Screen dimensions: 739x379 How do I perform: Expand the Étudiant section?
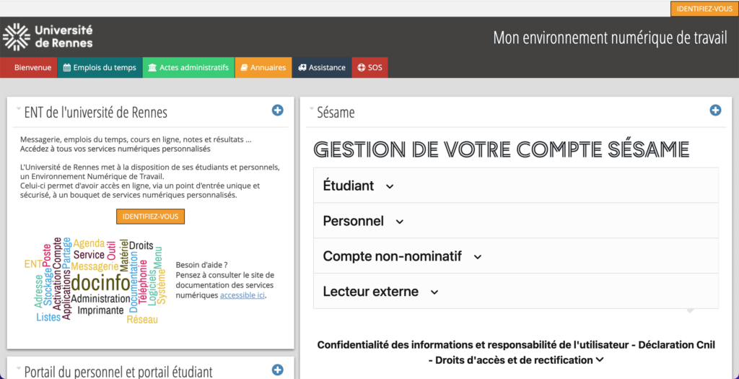tap(515, 186)
